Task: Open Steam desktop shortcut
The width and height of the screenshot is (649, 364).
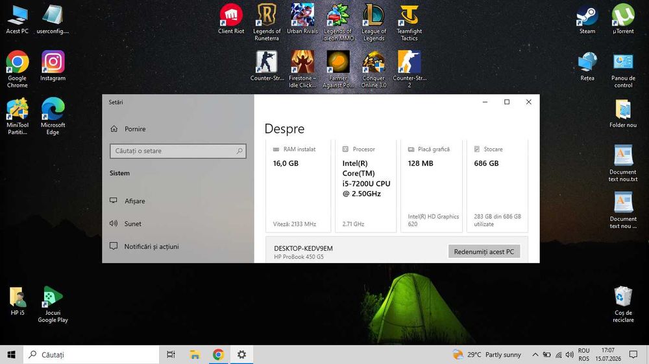Action: tap(587, 19)
